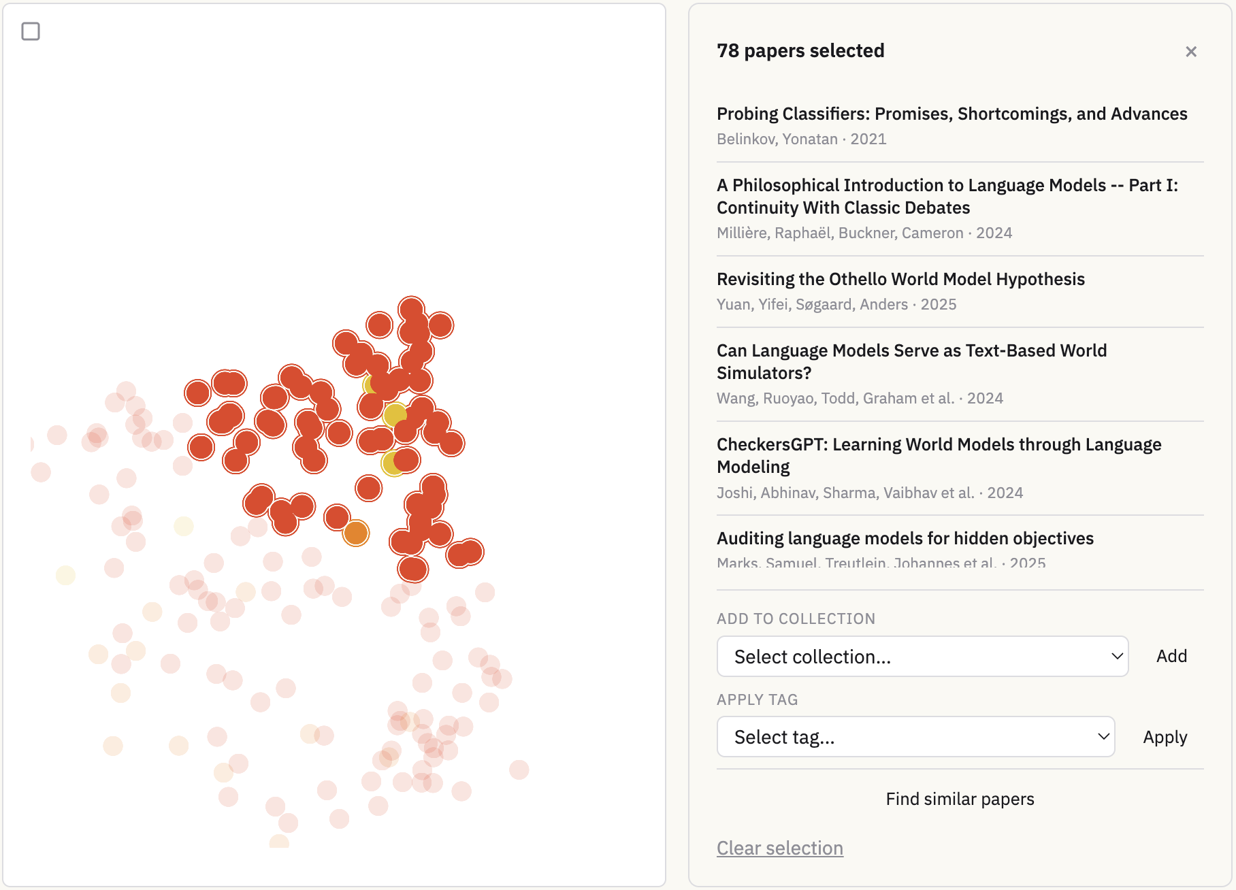Toggle the select-all checkbox on the map

(x=30, y=31)
